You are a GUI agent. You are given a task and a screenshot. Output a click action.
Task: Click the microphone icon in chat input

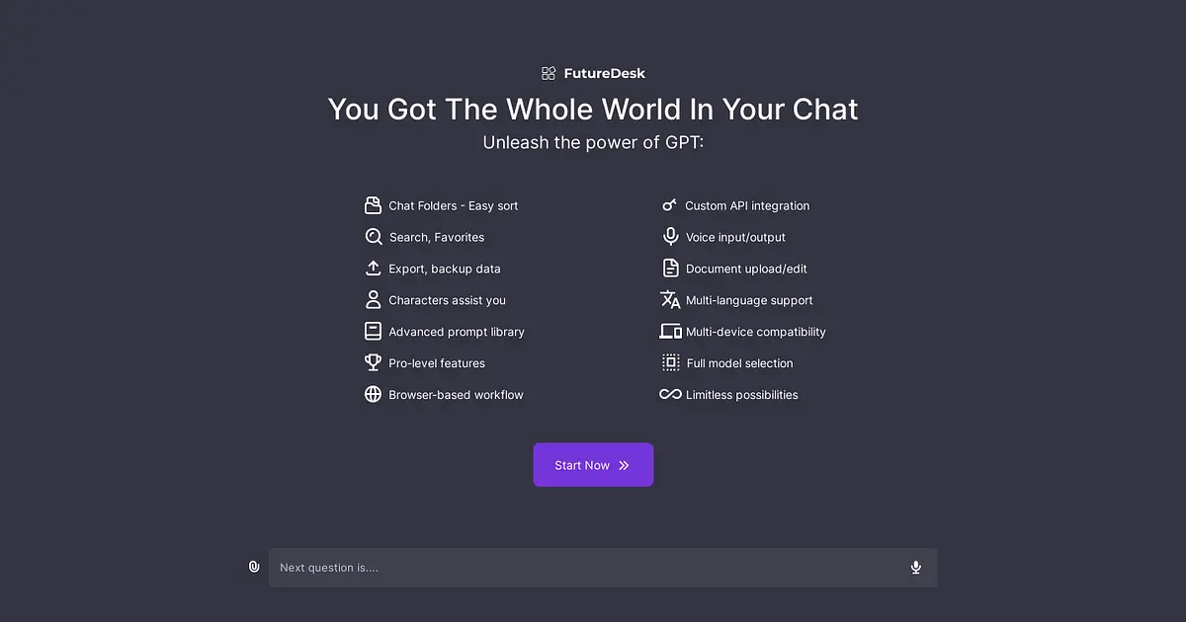coord(916,568)
